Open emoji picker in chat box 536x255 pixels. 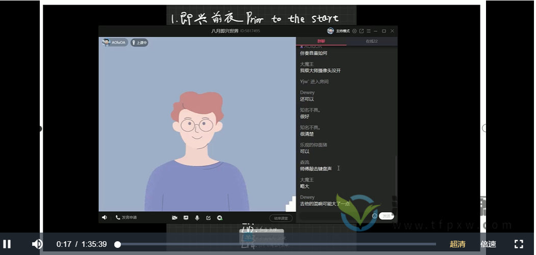(375, 216)
